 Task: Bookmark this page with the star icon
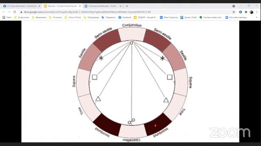234,12
